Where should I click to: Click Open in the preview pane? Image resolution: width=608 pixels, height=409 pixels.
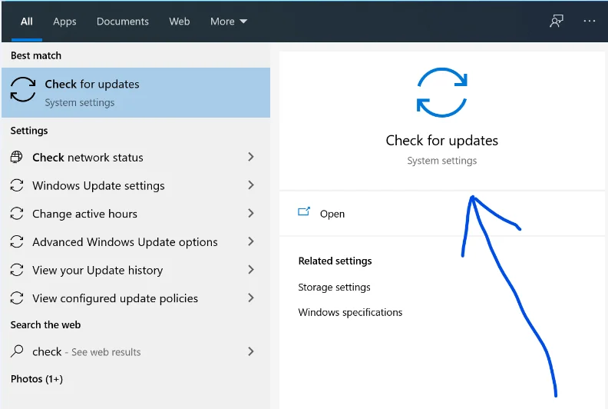tap(332, 214)
